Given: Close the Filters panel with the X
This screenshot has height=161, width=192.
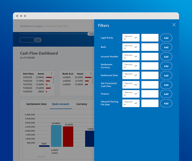Looking at the screenshot, I should tap(174, 25).
